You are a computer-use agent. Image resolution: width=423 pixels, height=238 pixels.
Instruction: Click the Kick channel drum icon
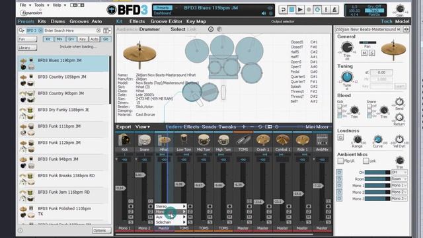click(124, 140)
